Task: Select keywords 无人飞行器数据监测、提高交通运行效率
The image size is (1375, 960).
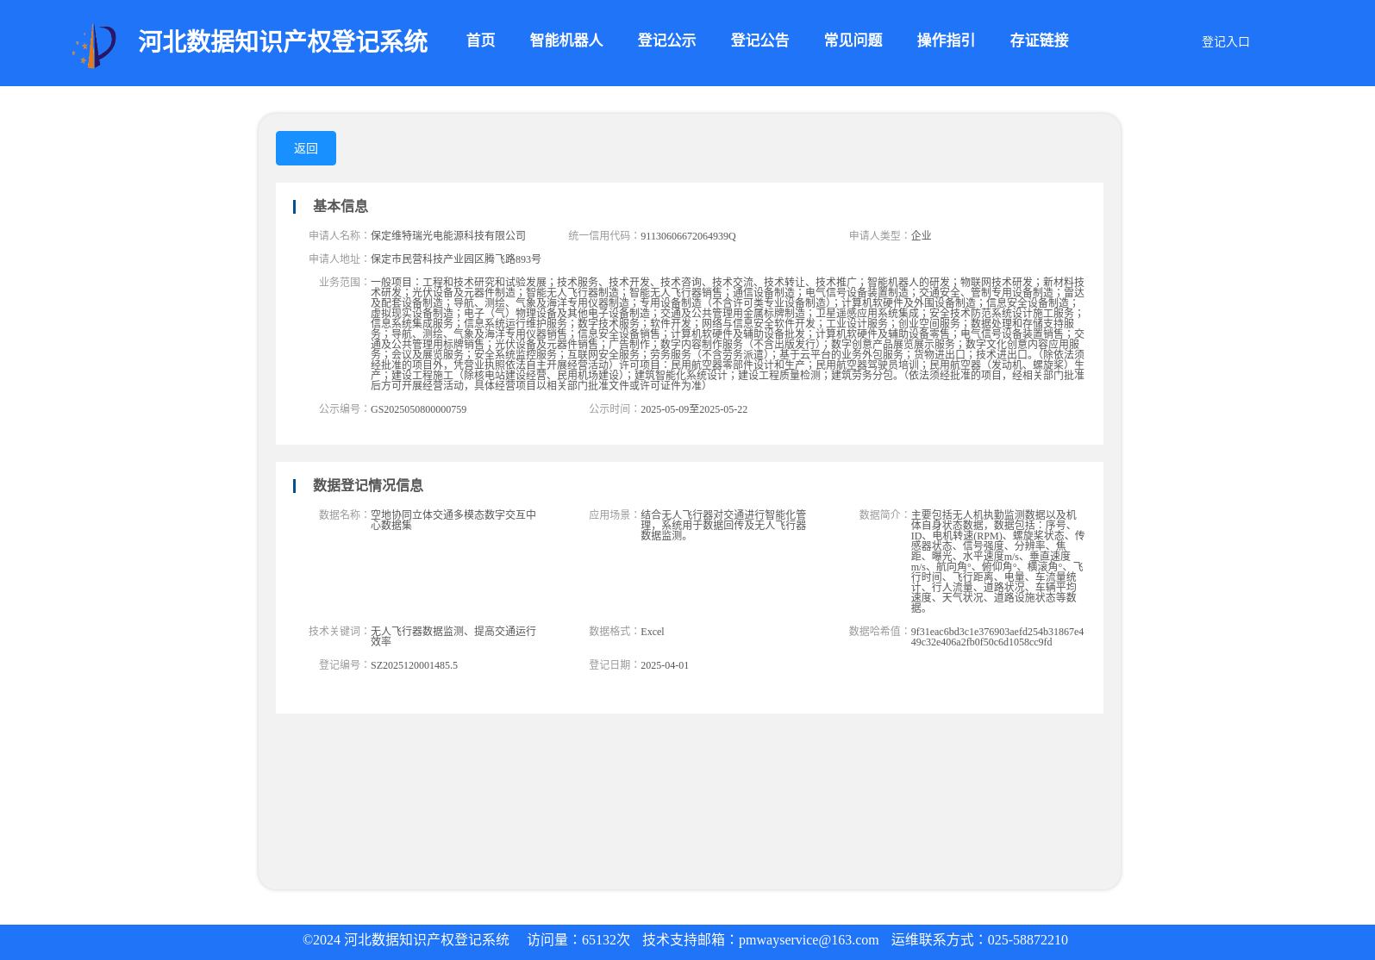Action: (453, 636)
